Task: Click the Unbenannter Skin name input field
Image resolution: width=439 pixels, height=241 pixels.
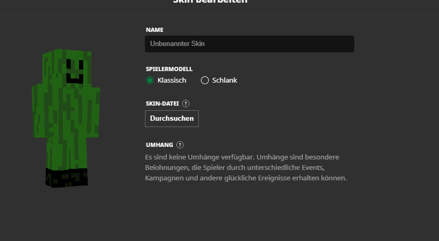Action: point(250,44)
